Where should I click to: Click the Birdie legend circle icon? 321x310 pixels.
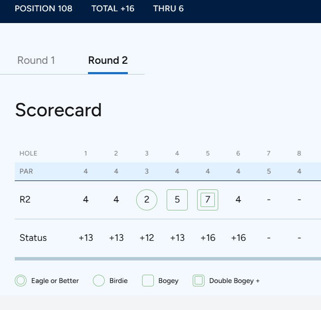click(x=99, y=281)
